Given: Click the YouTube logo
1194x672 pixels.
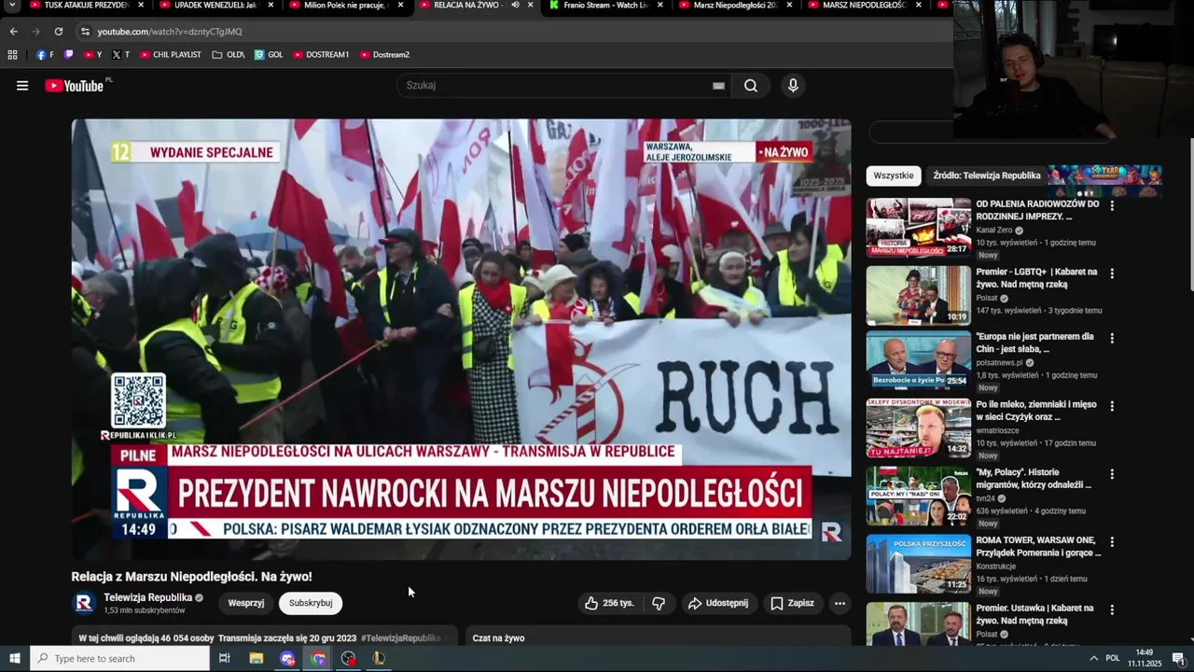Looking at the screenshot, I should (75, 86).
